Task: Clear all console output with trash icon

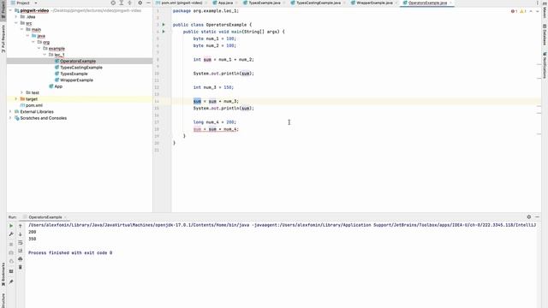Action: tap(21, 267)
